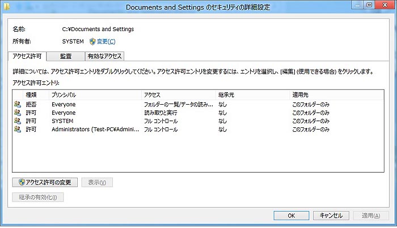Image resolution: width=397 pixels, height=228 pixels.
Task: Click the shield icon on アクセス許可の変更 button
Action: click(22, 182)
